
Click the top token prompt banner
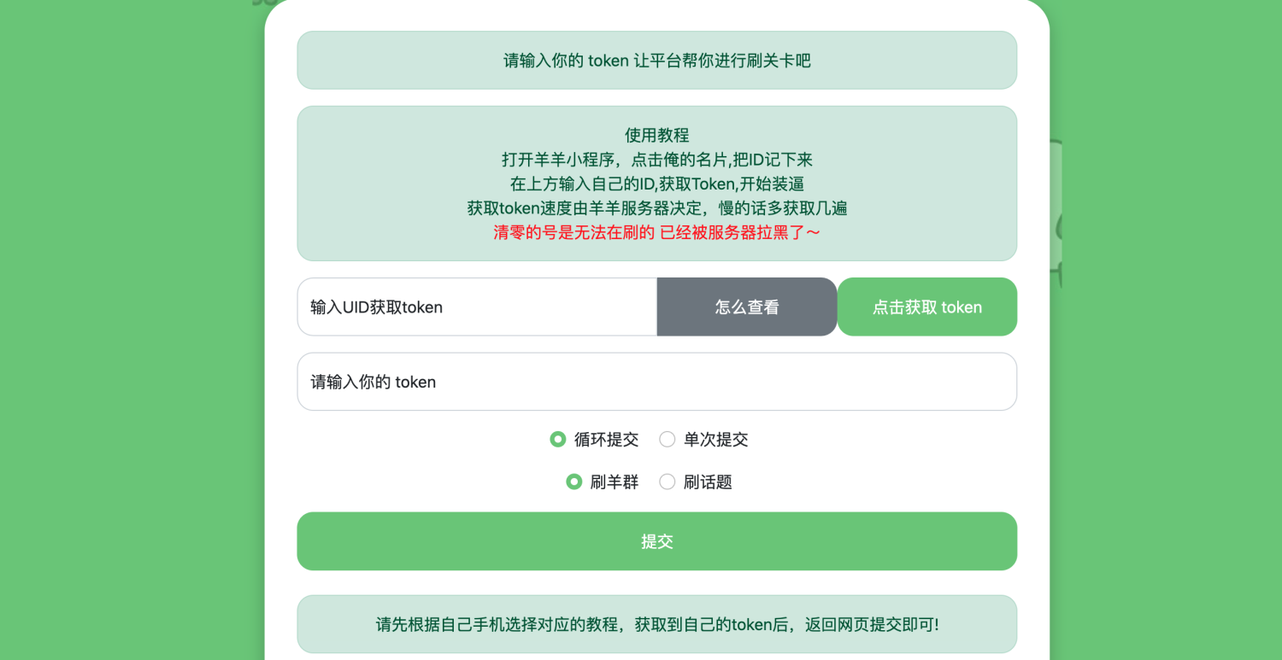click(x=656, y=60)
